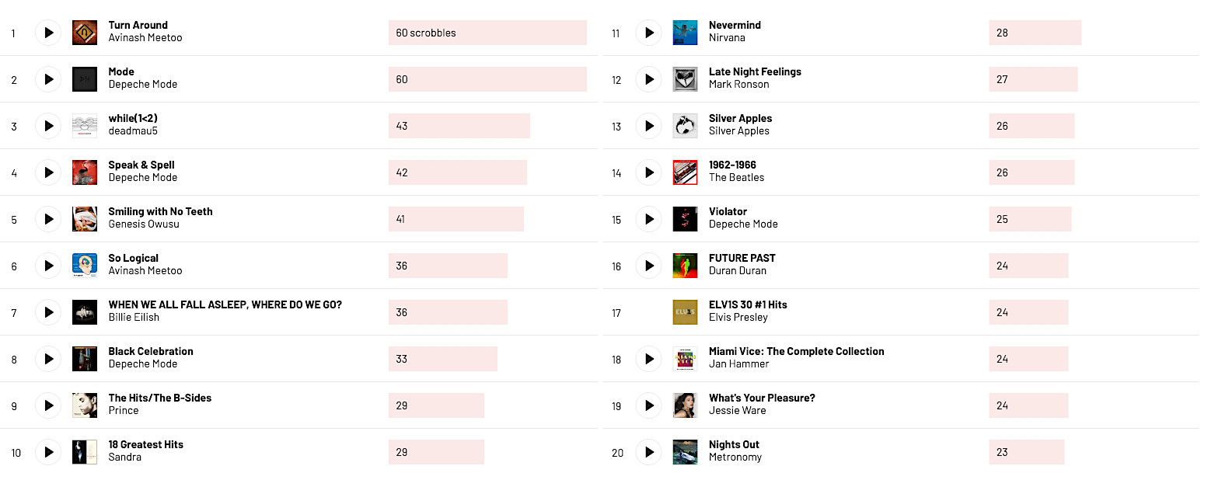Viewport: 1215px width, 494px height.
Task: Play while(1<2) by deadmau5
Action: (48, 126)
